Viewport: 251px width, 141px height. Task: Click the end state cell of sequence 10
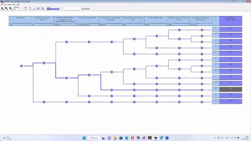231,83
